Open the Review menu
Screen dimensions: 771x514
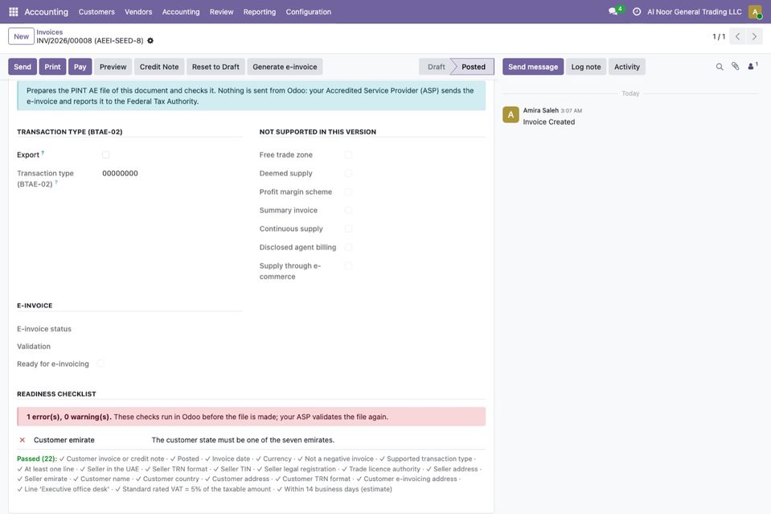pos(221,11)
